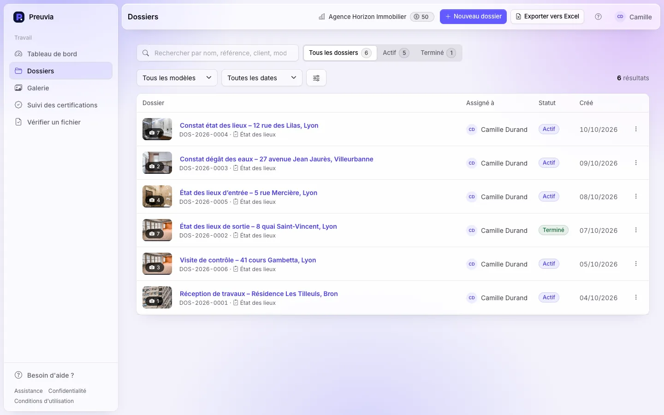This screenshot has height=415, width=664.
Task: Open row menu for DOS-2026-0004
Action: (x=636, y=129)
